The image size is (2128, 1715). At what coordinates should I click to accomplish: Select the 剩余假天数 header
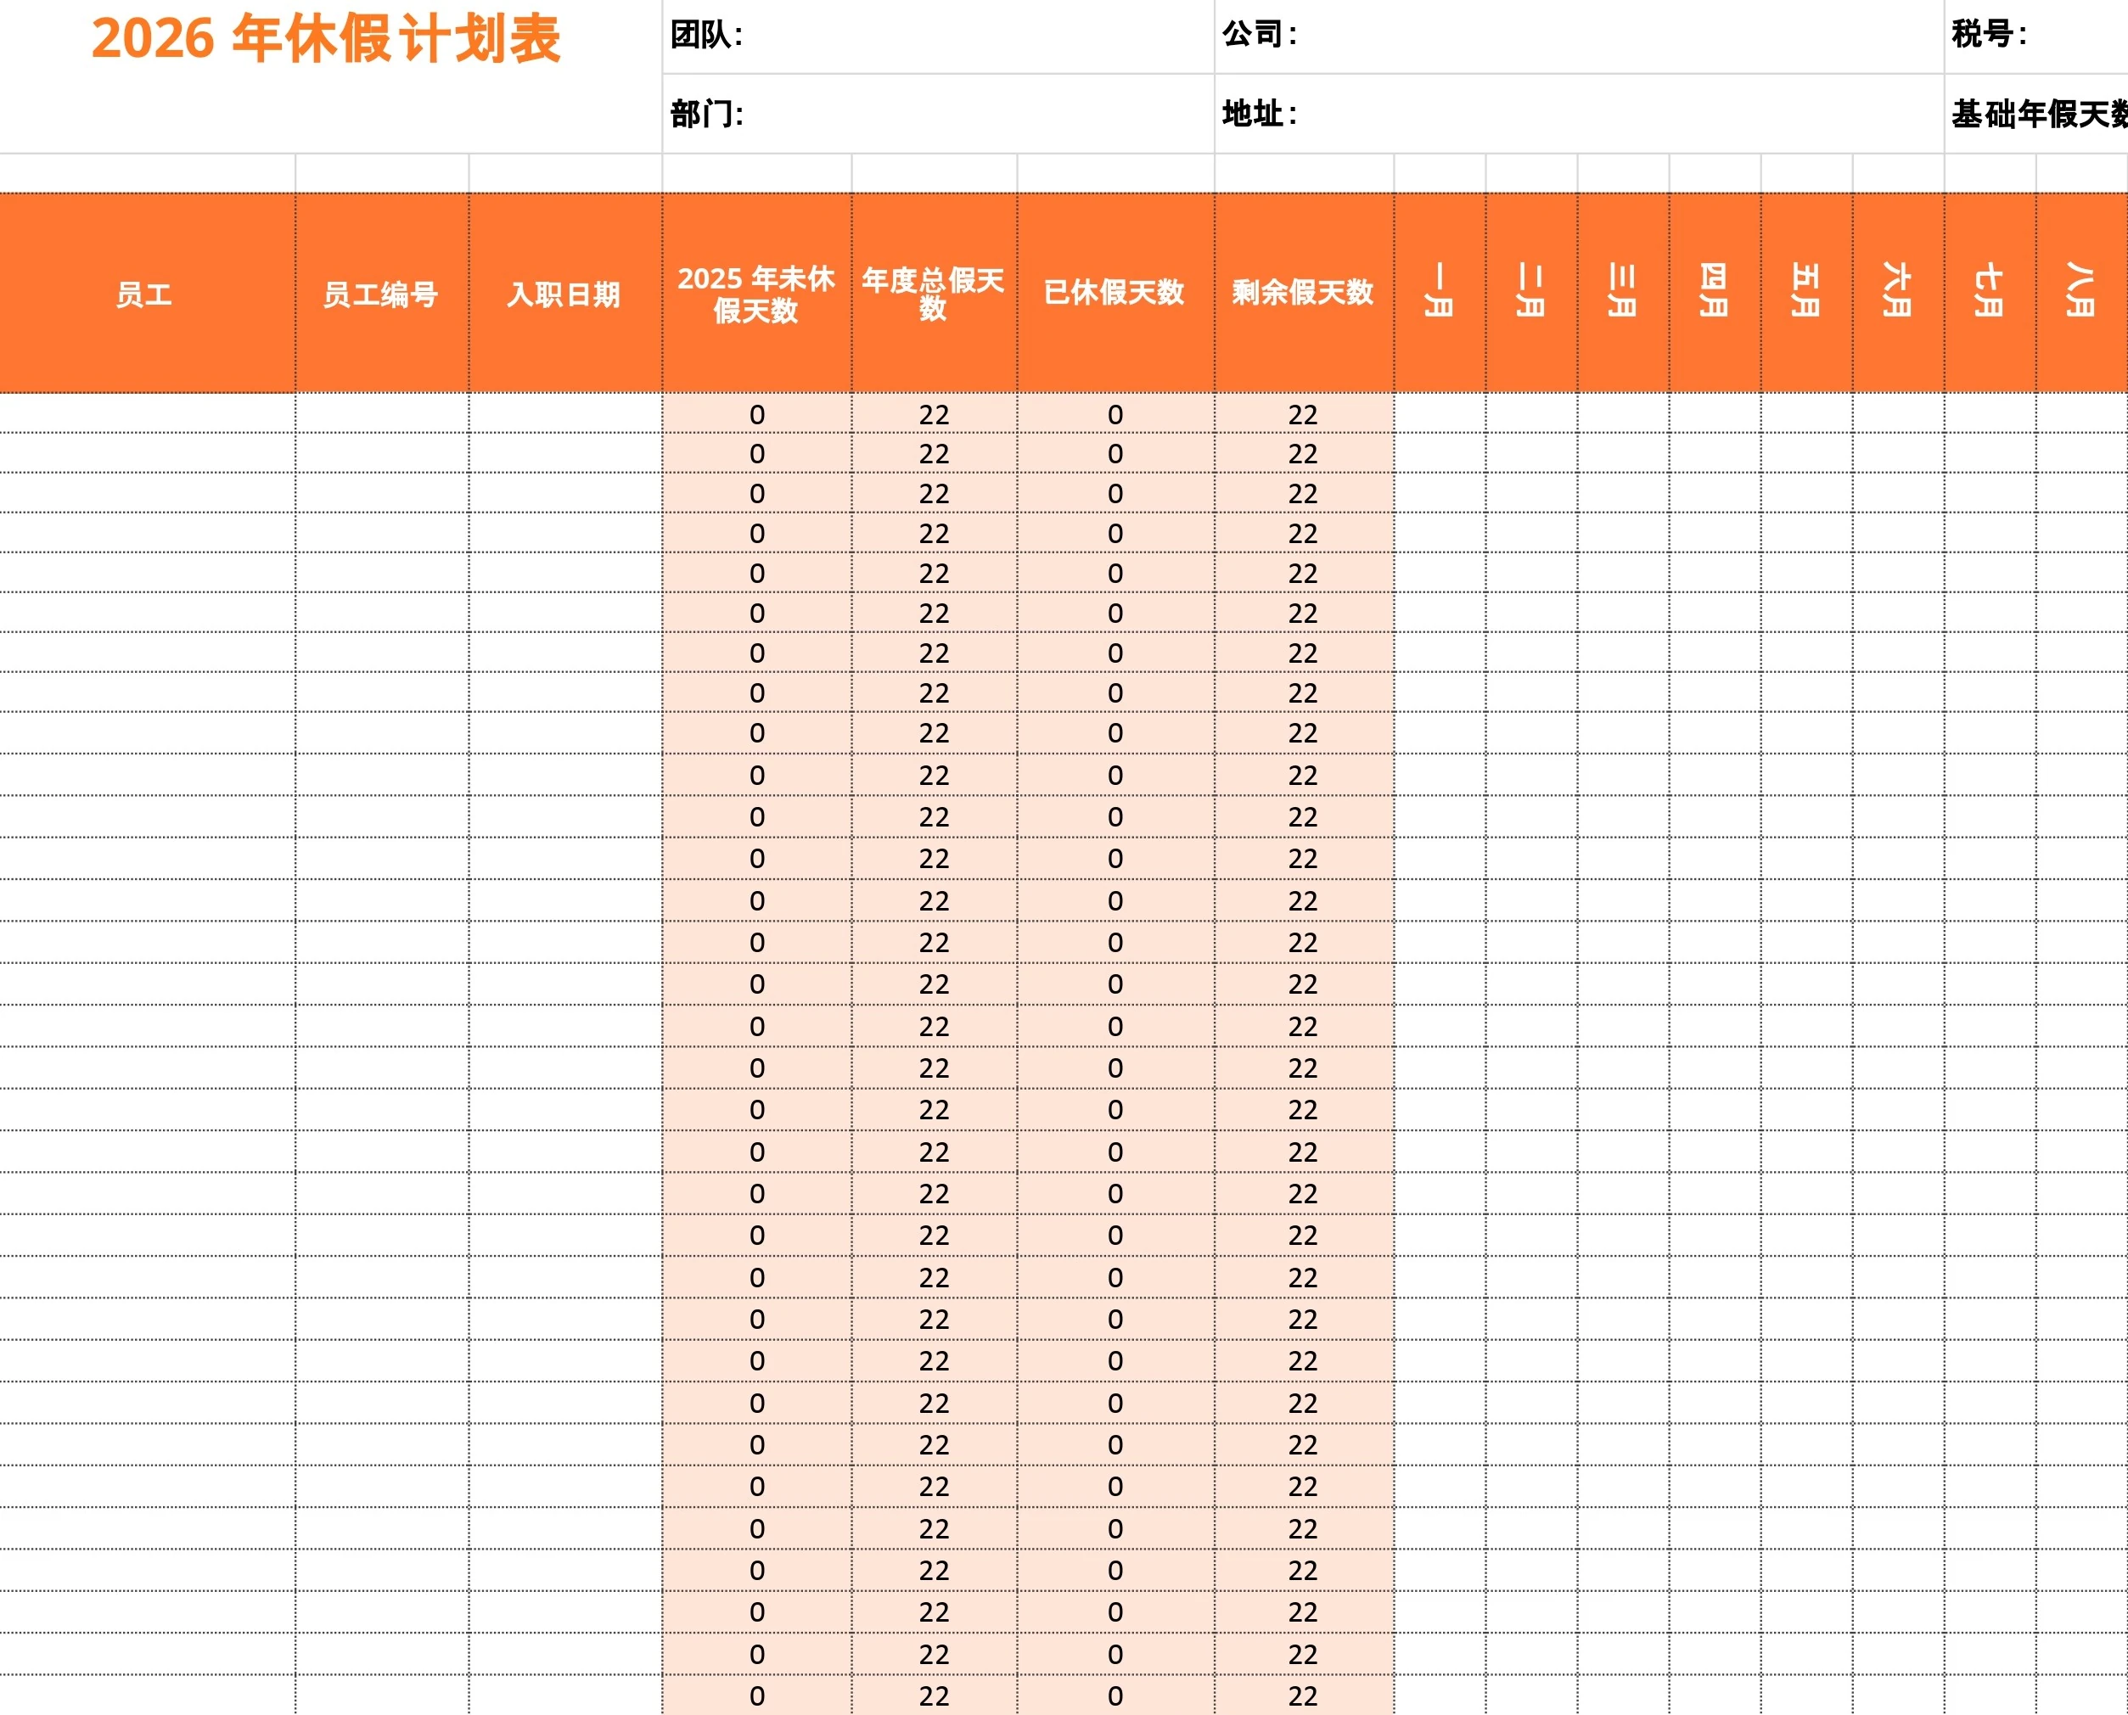1303,294
